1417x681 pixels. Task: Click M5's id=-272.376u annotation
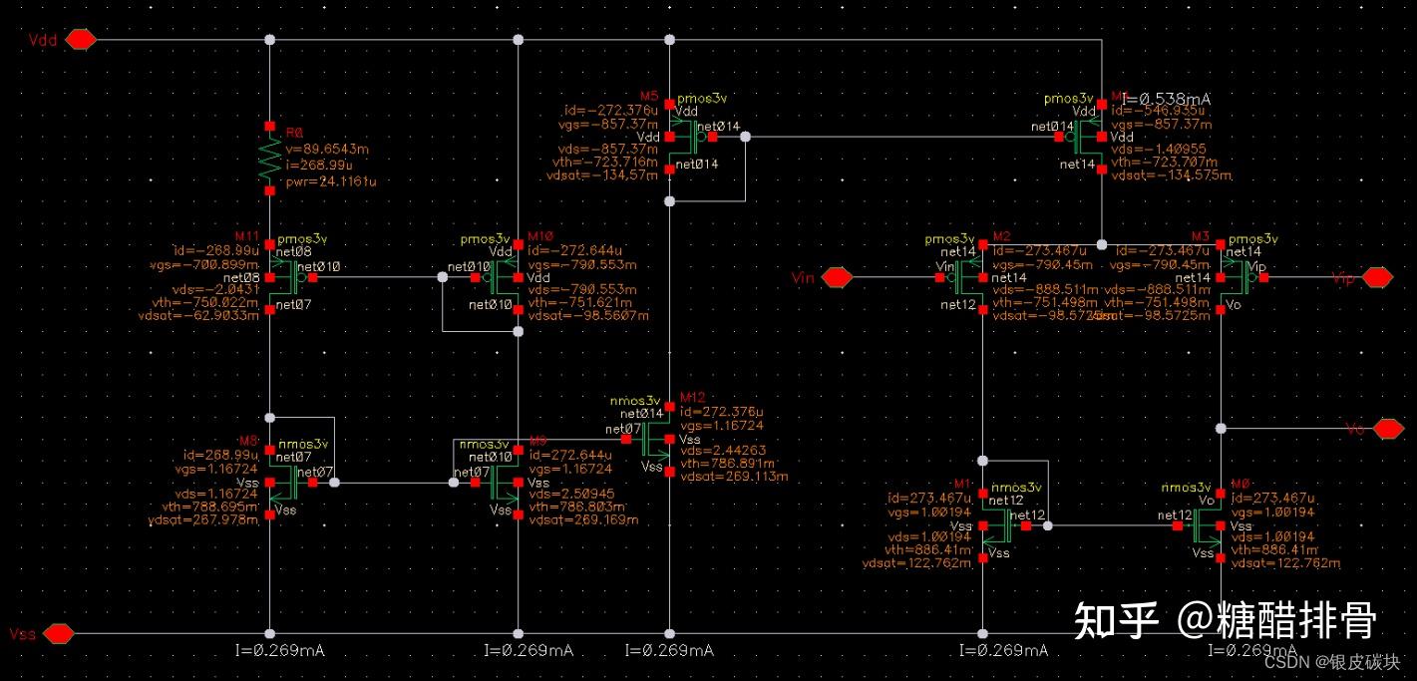pyautogui.click(x=610, y=109)
